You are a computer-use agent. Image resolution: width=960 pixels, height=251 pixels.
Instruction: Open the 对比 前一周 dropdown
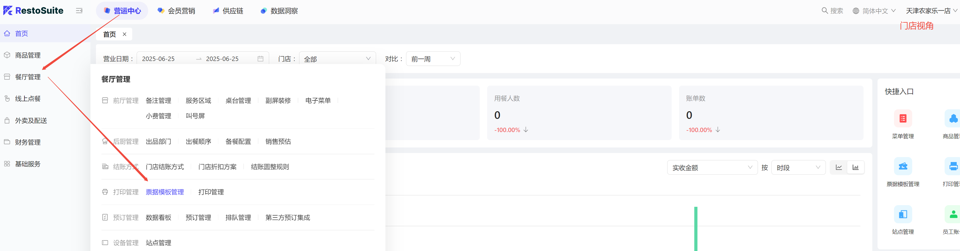(x=433, y=59)
